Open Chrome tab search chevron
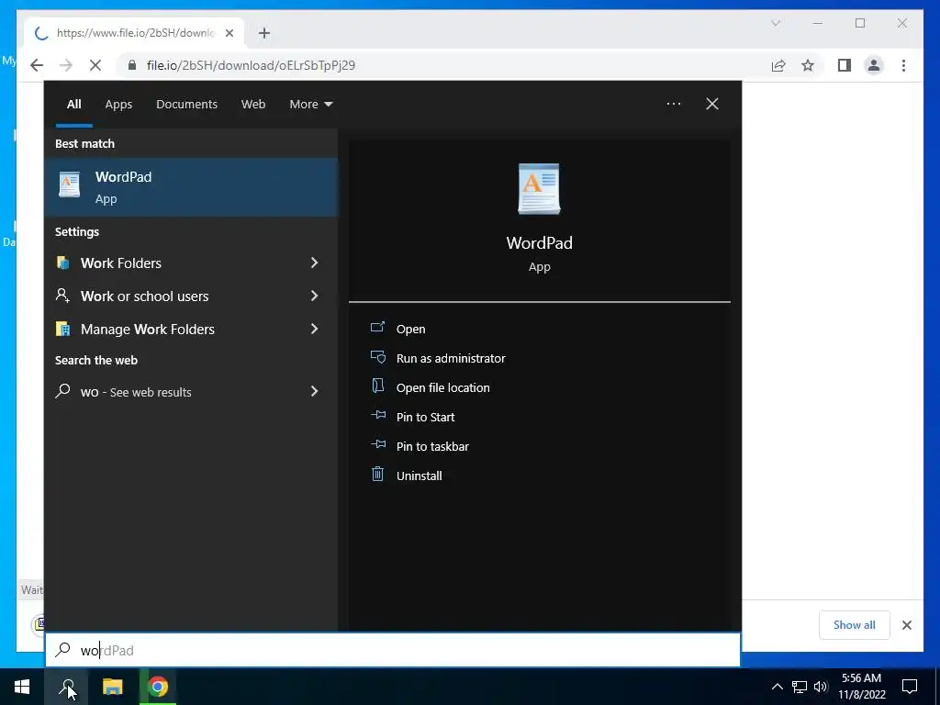The image size is (940, 705). [776, 23]
